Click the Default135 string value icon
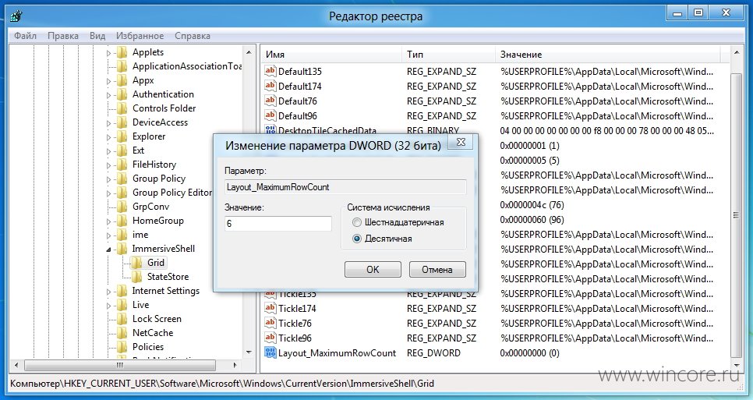 [270, 71]
